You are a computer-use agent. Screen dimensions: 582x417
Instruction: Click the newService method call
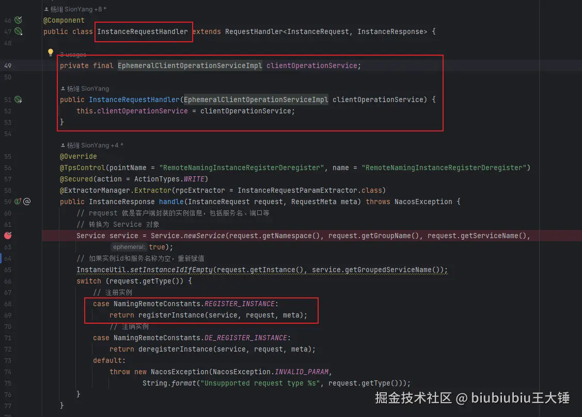(x=205, y=236)
